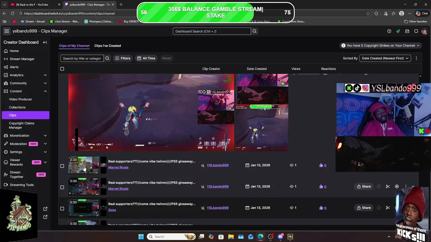
Task: Open Discord from the taskbar
Action: [x=280, y=237]
